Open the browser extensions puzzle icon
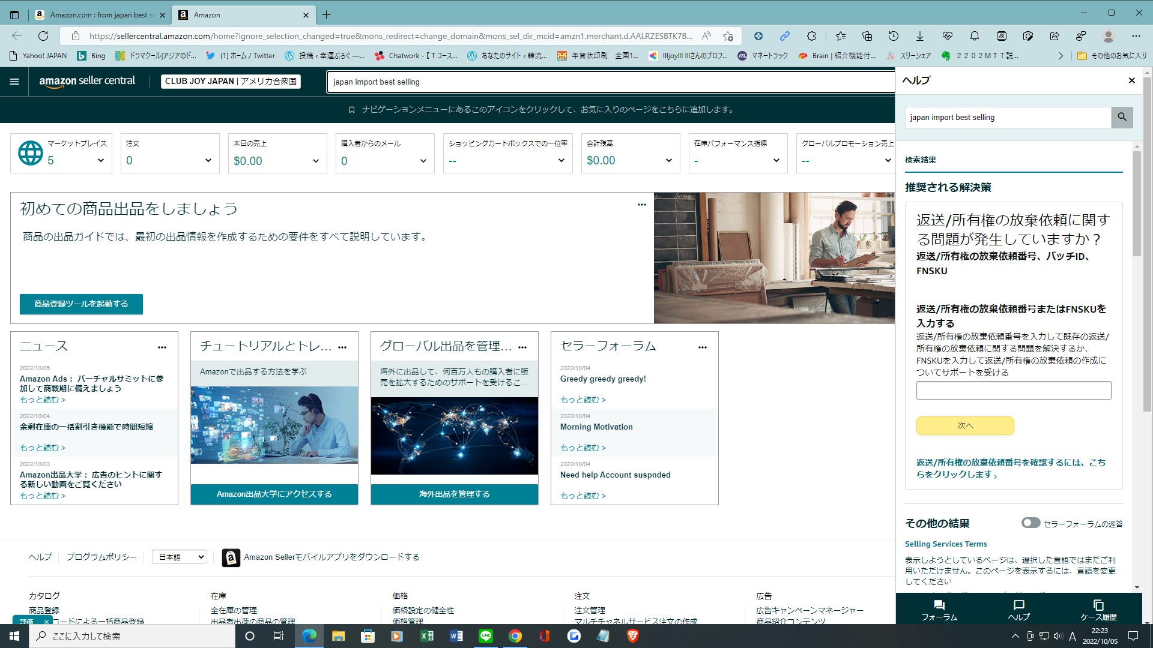The image size is (1153, 648). tap(811, 36)
